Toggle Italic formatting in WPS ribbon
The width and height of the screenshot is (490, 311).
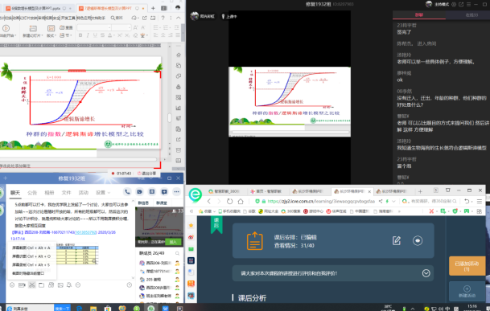pyautogui.click(x=88, y=35)
